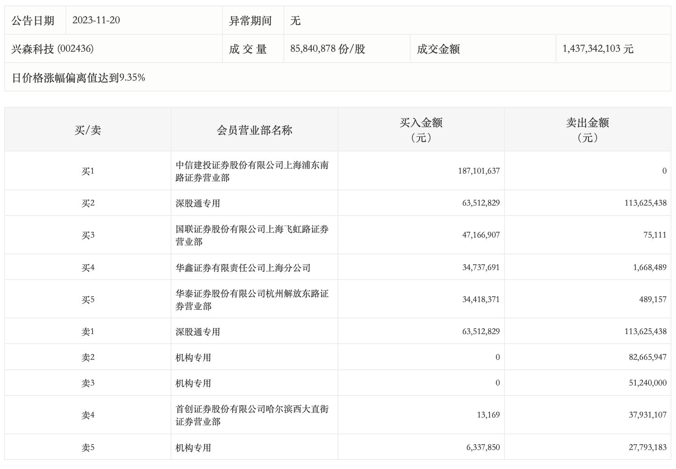Click the buy amount 34,418,371 in 买5 row
Viewport: 676px width, 469px height.
pos(481,299)
